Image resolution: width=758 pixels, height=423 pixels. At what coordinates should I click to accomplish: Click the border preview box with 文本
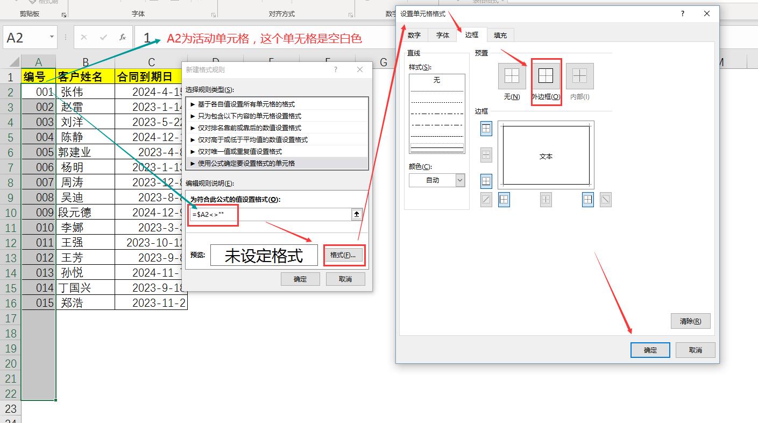point(546,156)
